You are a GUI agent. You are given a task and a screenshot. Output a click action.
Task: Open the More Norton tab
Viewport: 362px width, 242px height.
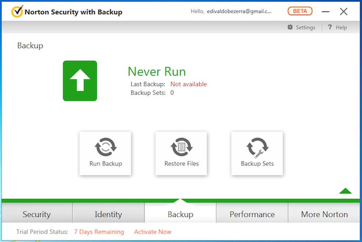[324, 214]
